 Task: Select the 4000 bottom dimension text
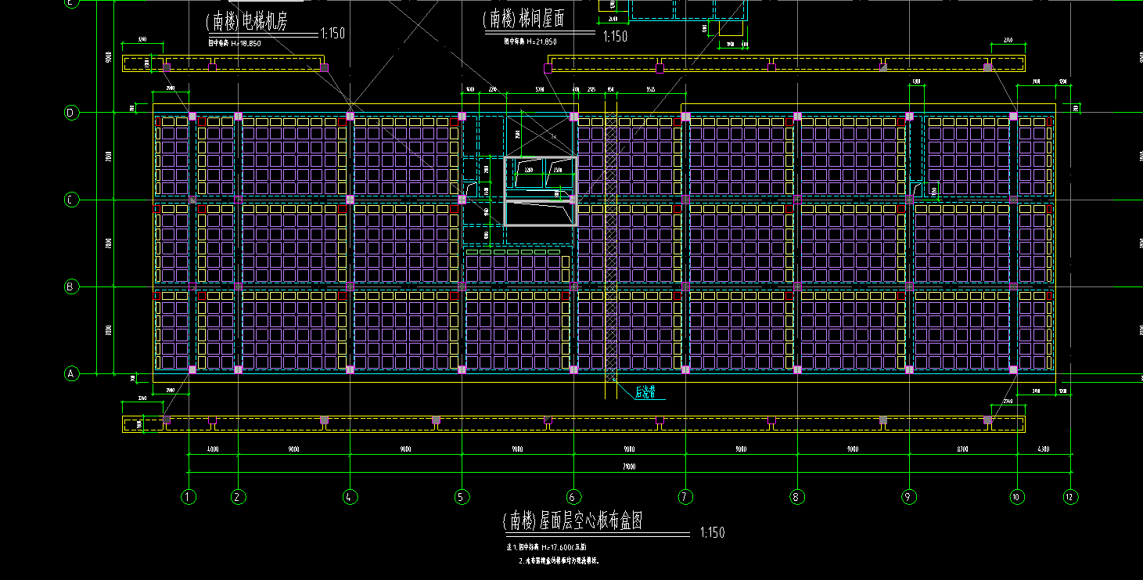212,449
